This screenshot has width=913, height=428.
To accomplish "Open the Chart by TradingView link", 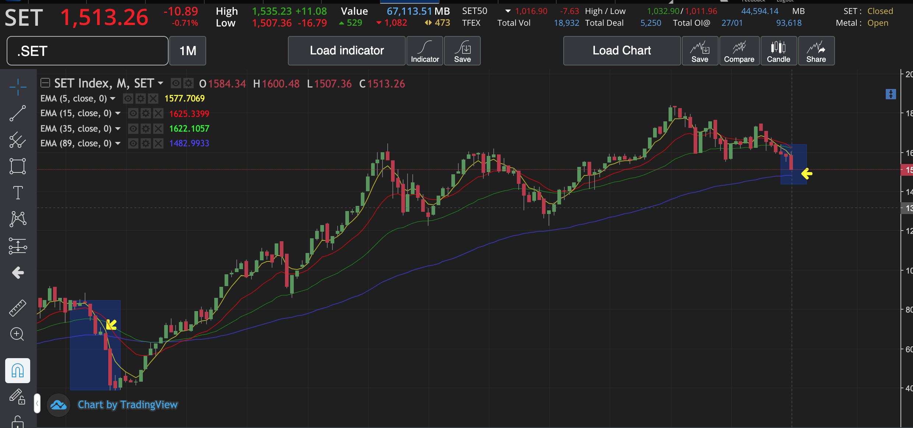I will [x=127, y=404].
